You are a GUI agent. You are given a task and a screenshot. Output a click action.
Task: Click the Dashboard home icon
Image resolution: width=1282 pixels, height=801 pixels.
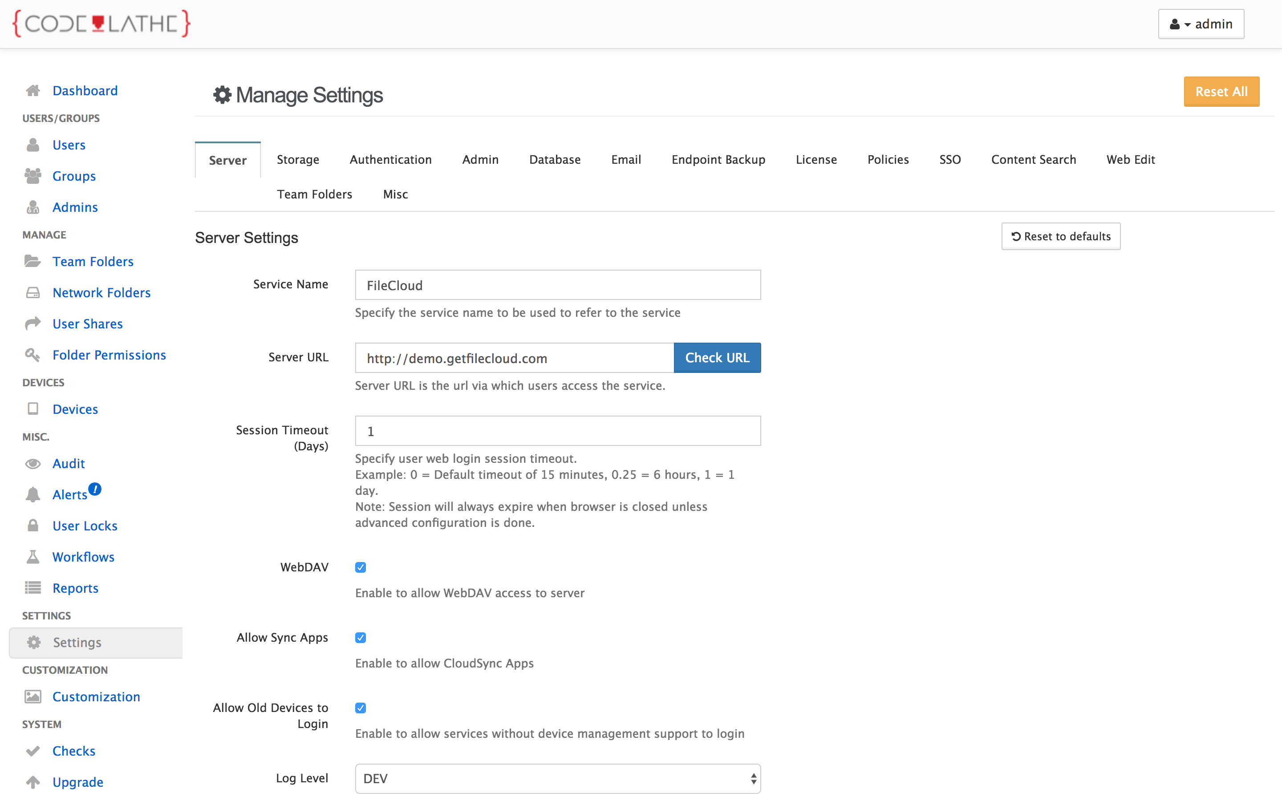coord(33,91)
